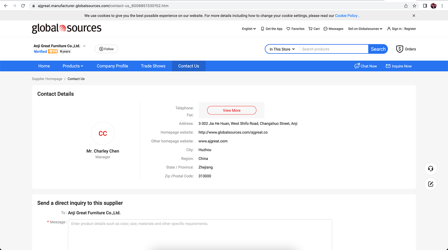Expand the chevron beside Anji Great Furniture

[84, 46]
